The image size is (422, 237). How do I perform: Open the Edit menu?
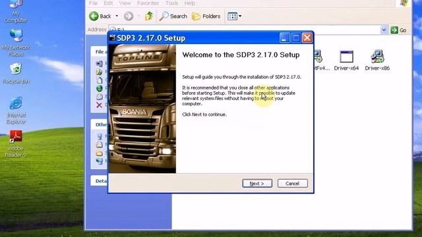(x=108, y=3)
